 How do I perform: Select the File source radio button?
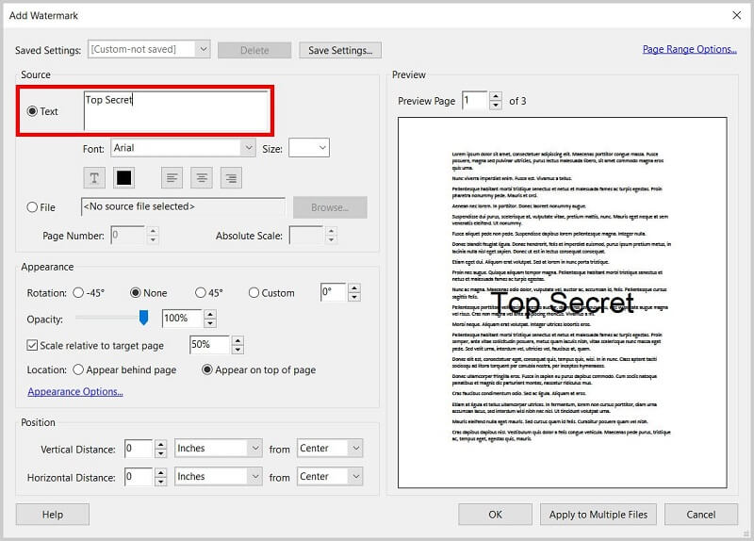[32, 207]
